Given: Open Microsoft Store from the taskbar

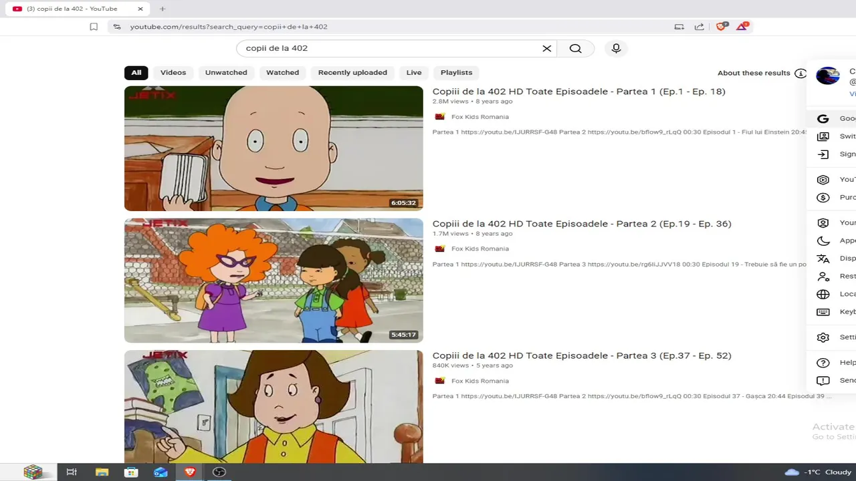Looking at the screenshot, I should pyautogui.click(x=131, y=472).
